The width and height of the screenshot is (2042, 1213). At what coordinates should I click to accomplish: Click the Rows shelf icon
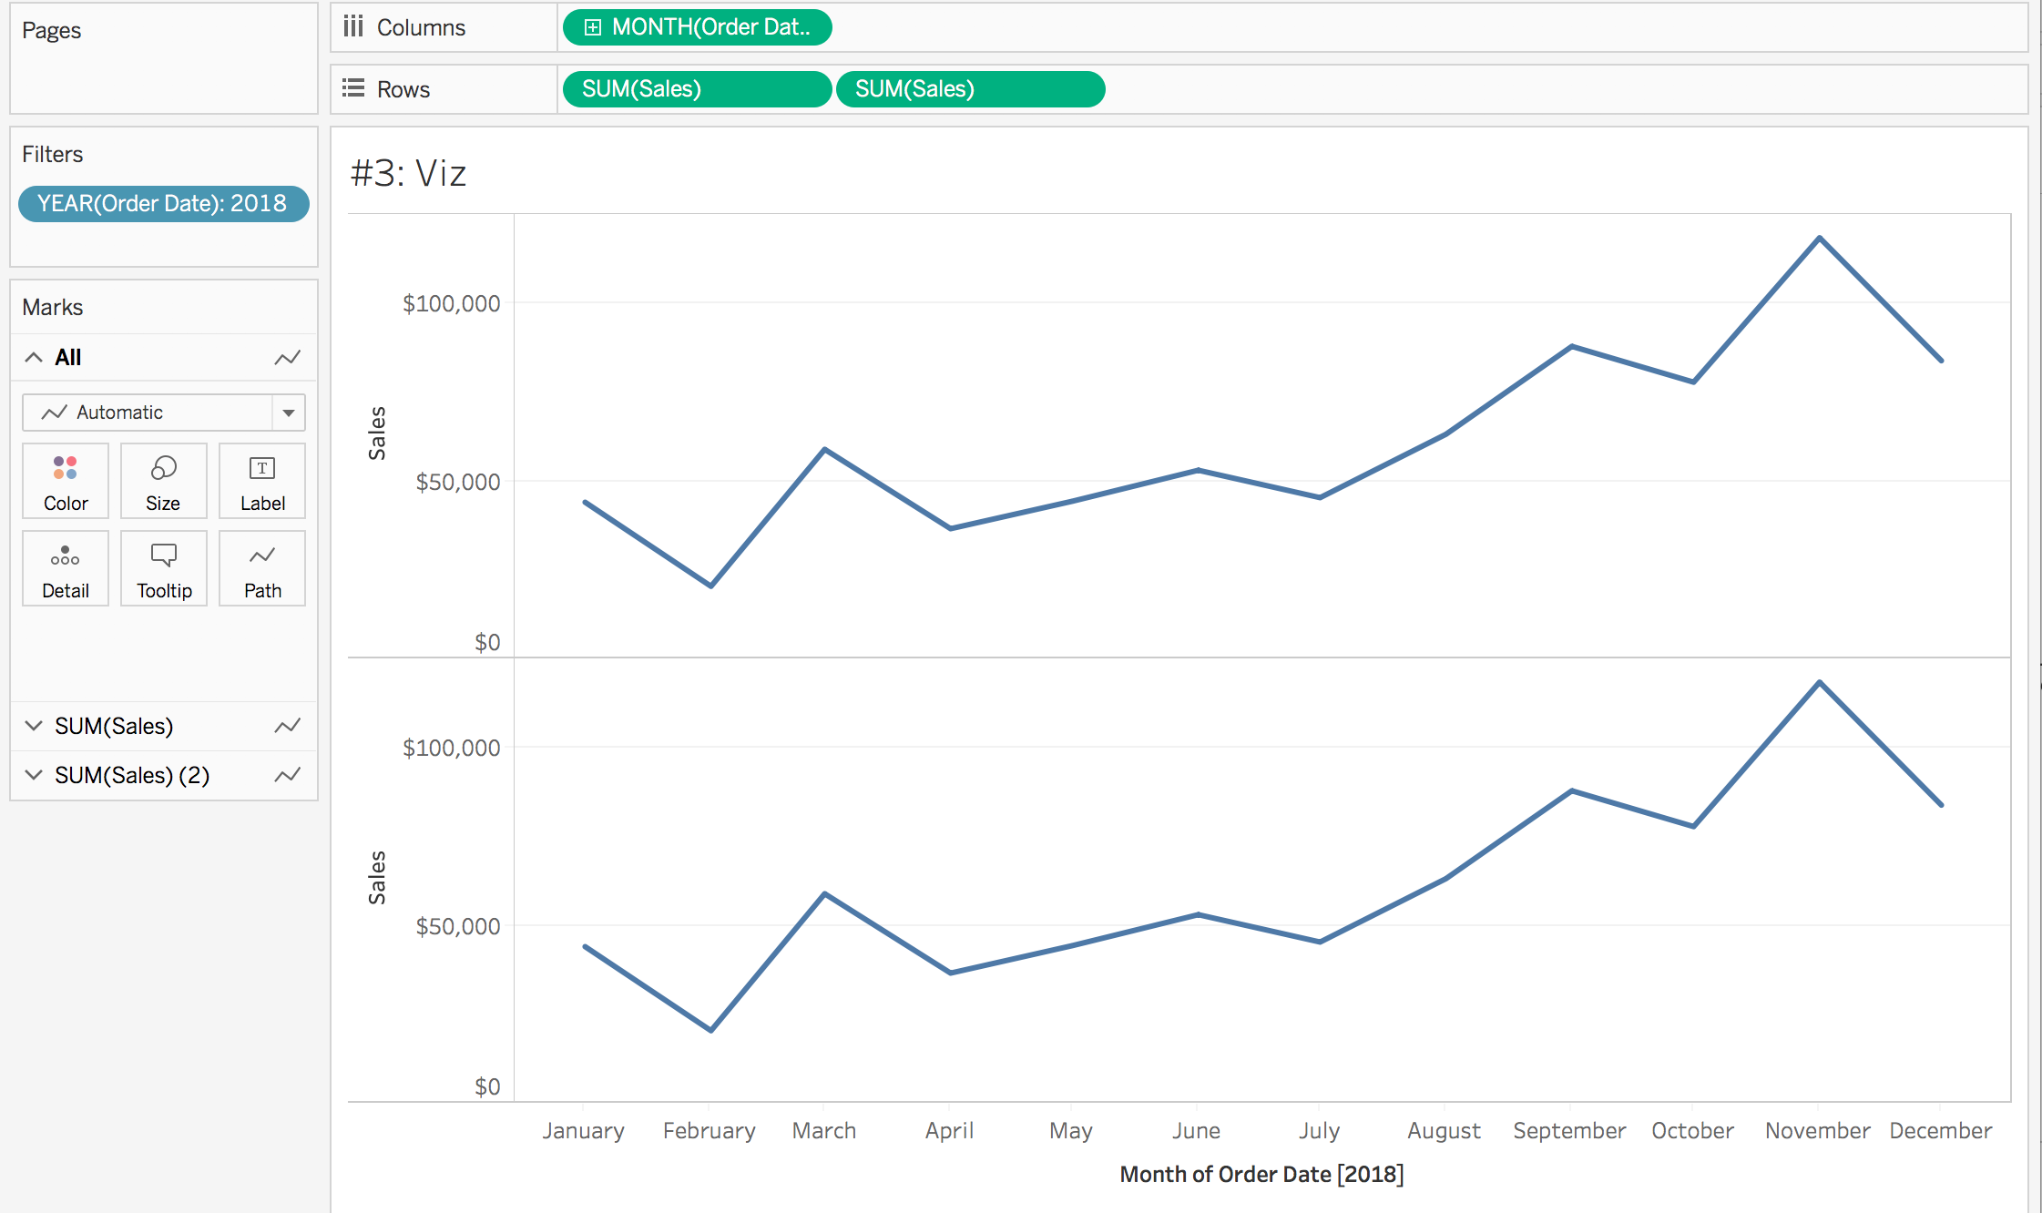353,88
